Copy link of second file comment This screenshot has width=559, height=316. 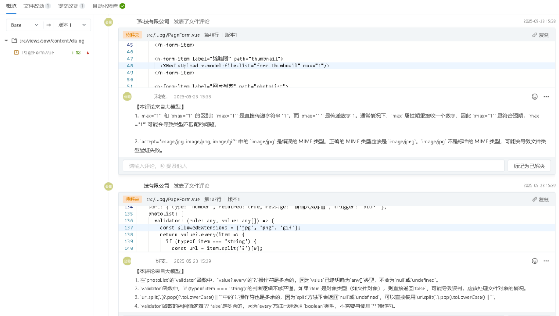[x=541, y=199]
